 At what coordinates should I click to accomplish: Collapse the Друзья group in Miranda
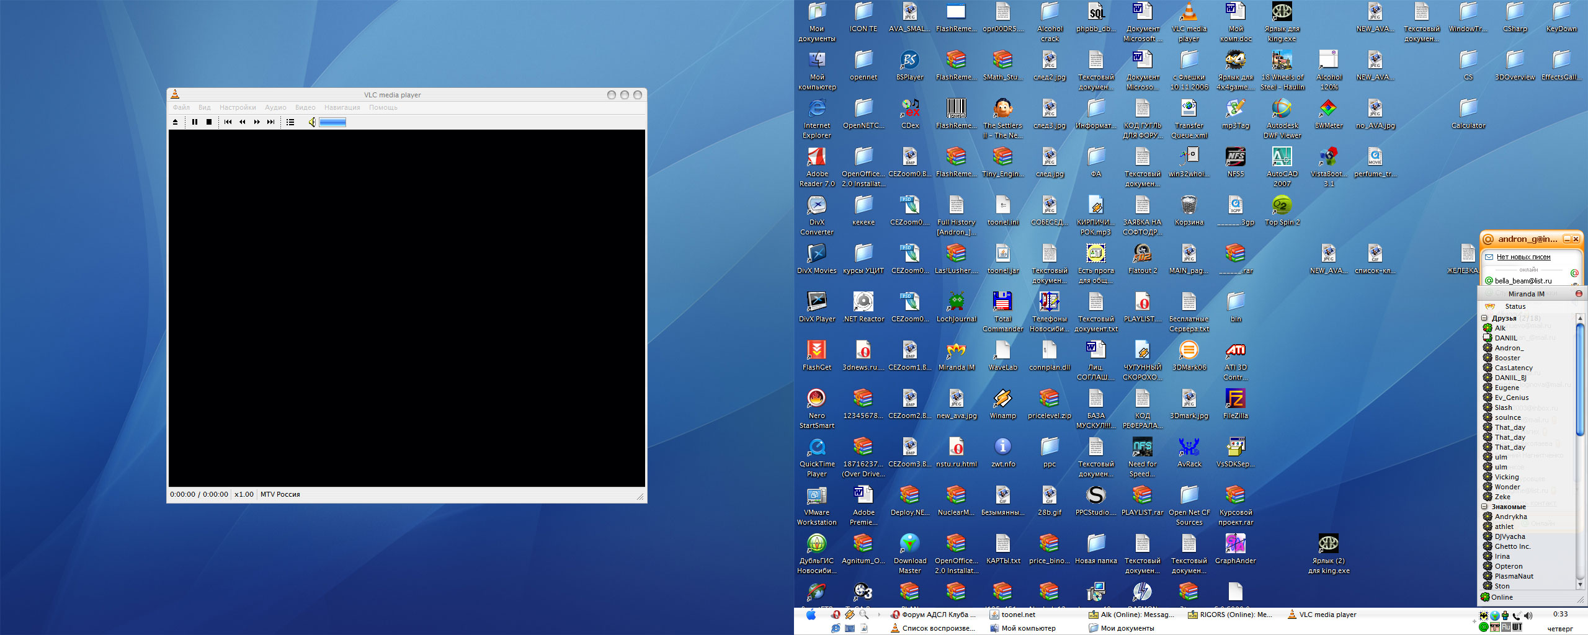[1484, 318]
